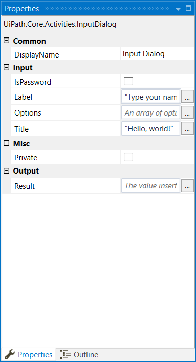
Task: Click the Output category header text
Action: [x=26, y=171]
